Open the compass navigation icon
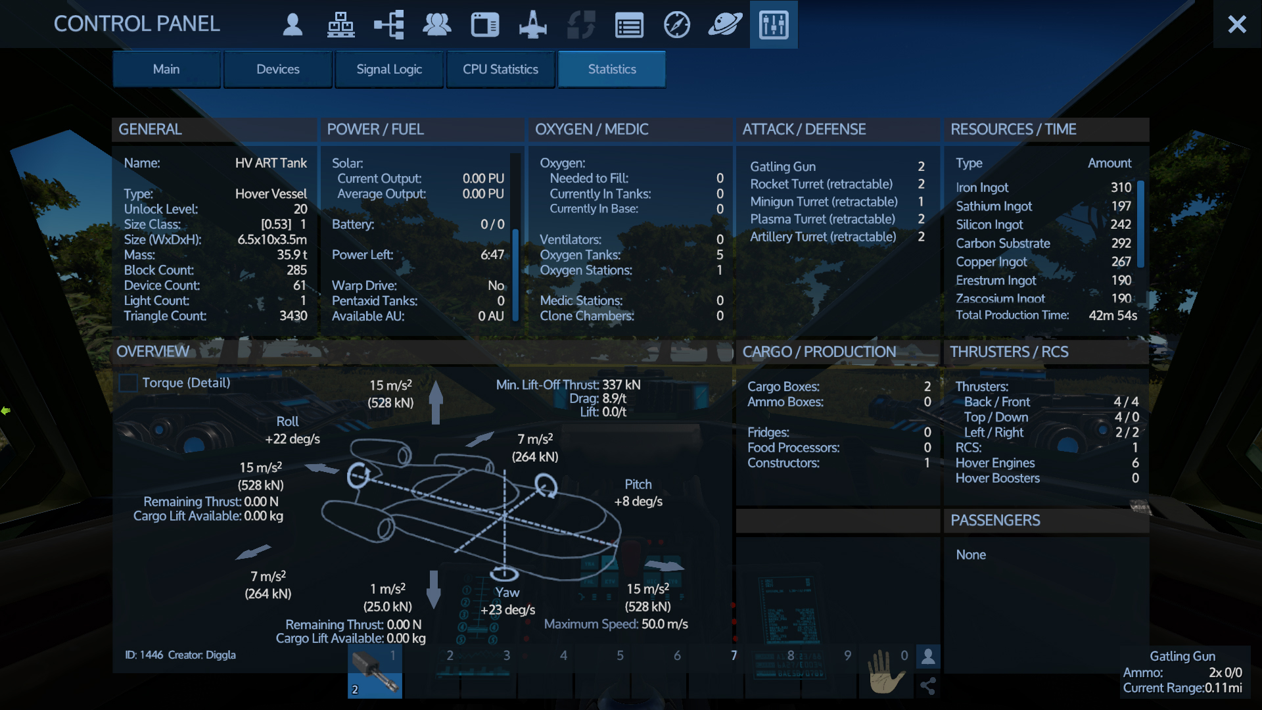 coord(677,24)
